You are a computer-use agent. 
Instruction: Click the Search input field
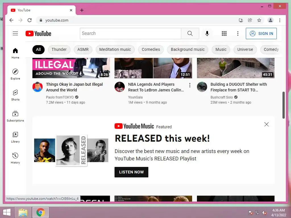point(130,33)
